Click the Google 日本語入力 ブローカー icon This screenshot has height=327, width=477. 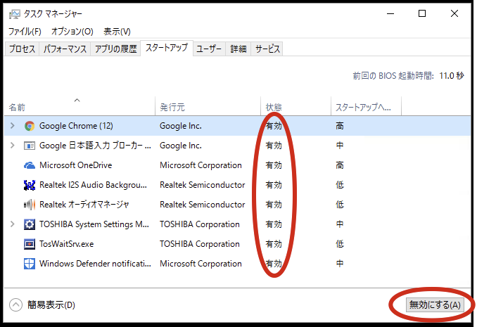click(30, 146)
